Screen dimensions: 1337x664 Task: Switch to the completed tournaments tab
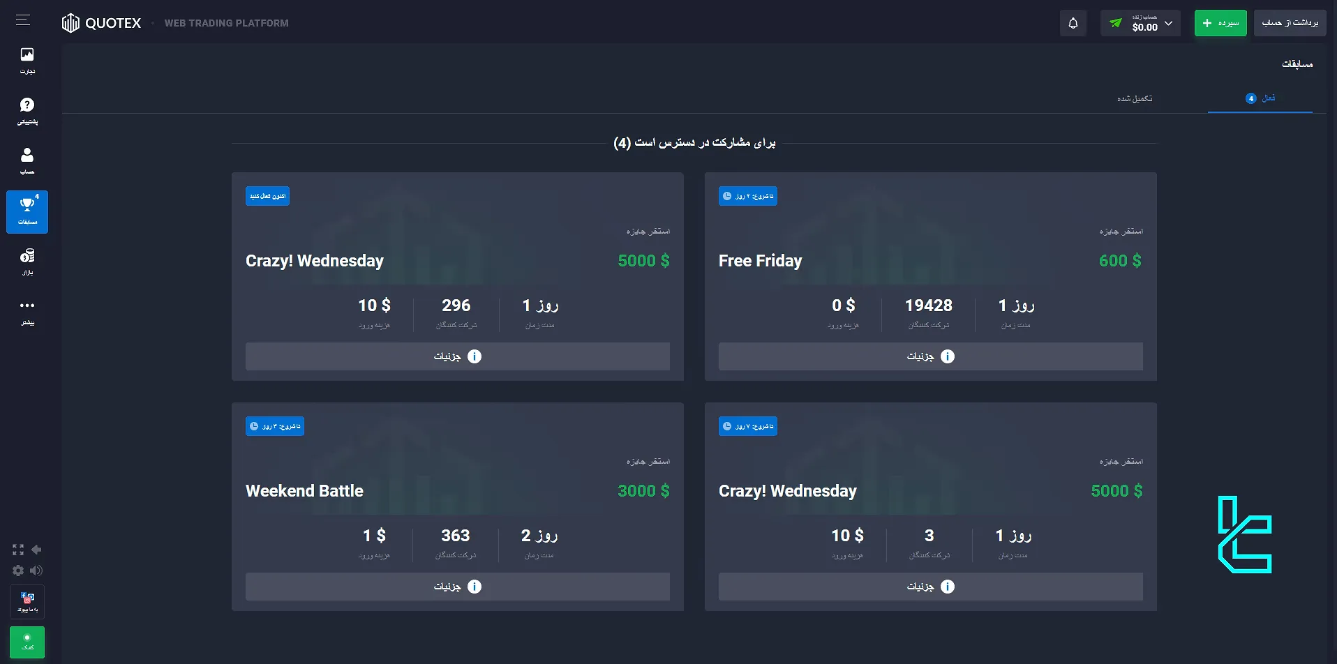(1135, 98)
